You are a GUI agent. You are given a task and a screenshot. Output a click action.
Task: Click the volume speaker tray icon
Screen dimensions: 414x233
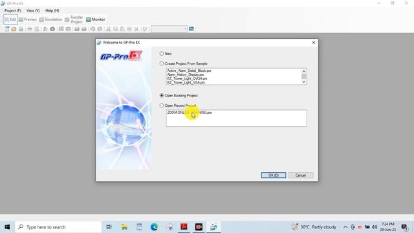point(375,227)
